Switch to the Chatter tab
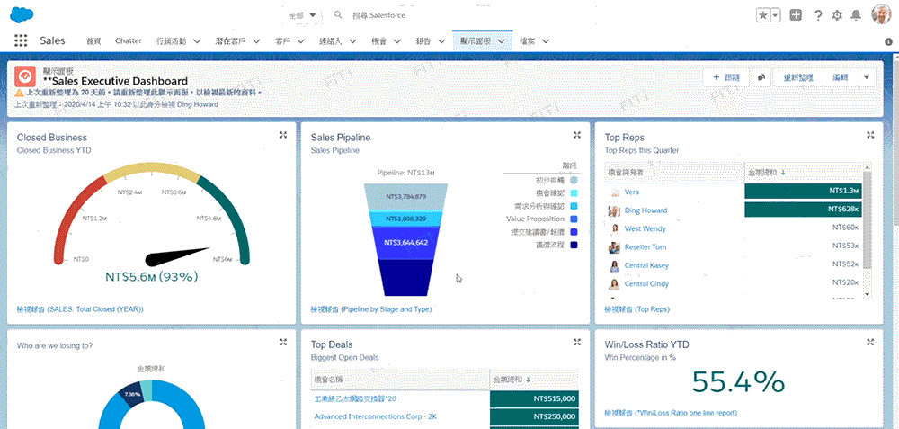The width and height of the screenshot is (899, 429). pos(128,40)
